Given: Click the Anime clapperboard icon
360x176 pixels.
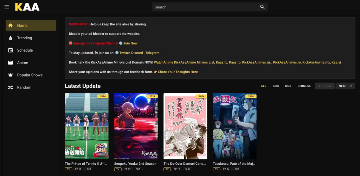Looking at the screenshot, I should (x=10, y=63).
